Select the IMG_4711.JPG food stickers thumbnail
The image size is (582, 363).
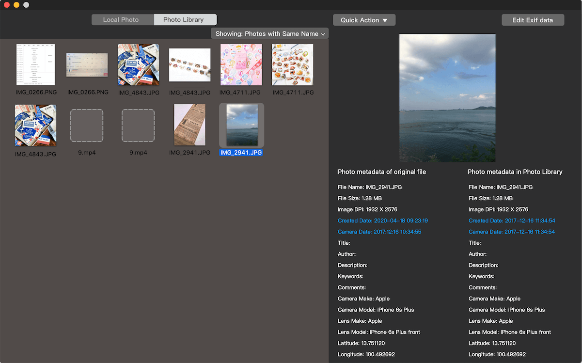point(292,65)
